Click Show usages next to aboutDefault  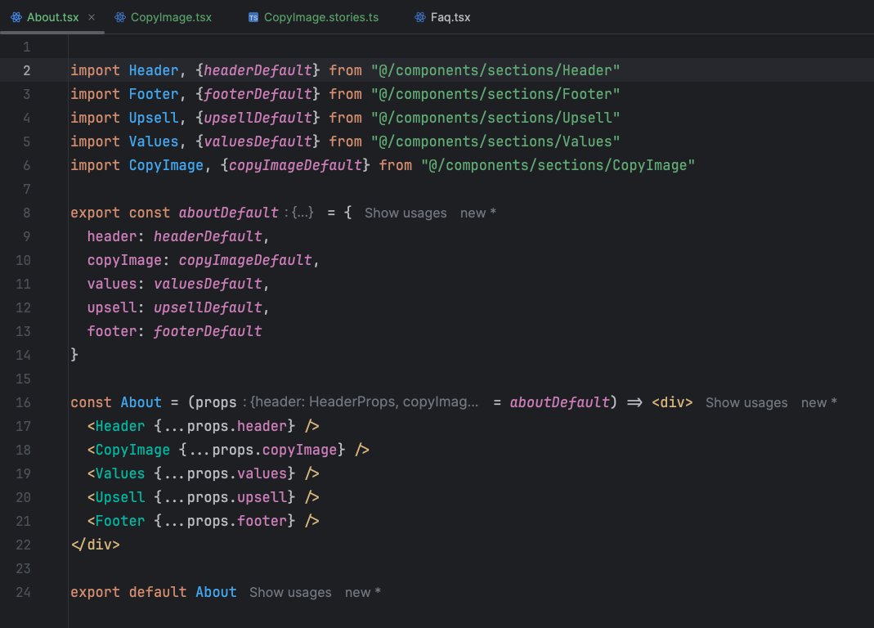[406, 213]
